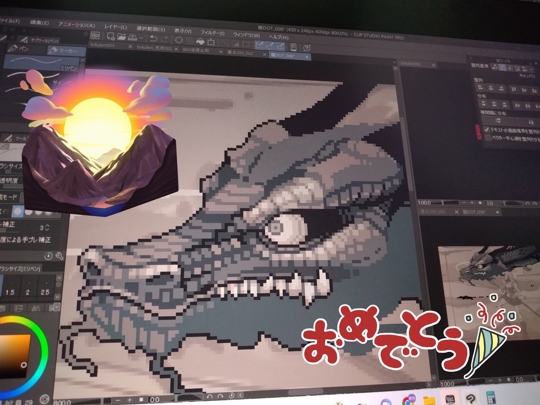Open the アニメーション(A) menu
The image size is (540, 405).
(76, 25)
